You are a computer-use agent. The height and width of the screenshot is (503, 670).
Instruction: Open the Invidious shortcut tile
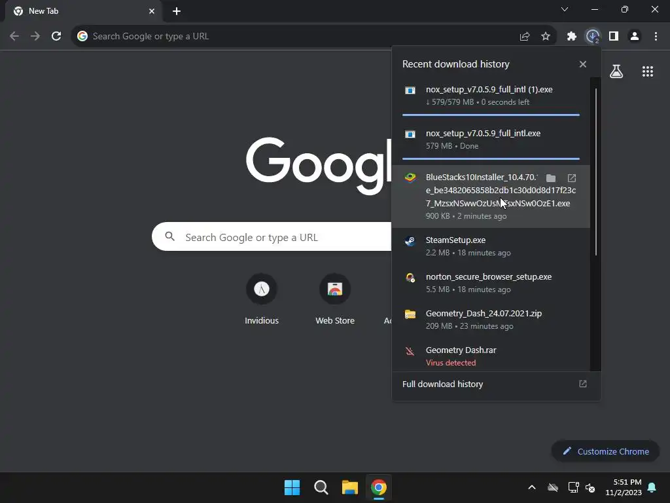[x=262, y=299]
